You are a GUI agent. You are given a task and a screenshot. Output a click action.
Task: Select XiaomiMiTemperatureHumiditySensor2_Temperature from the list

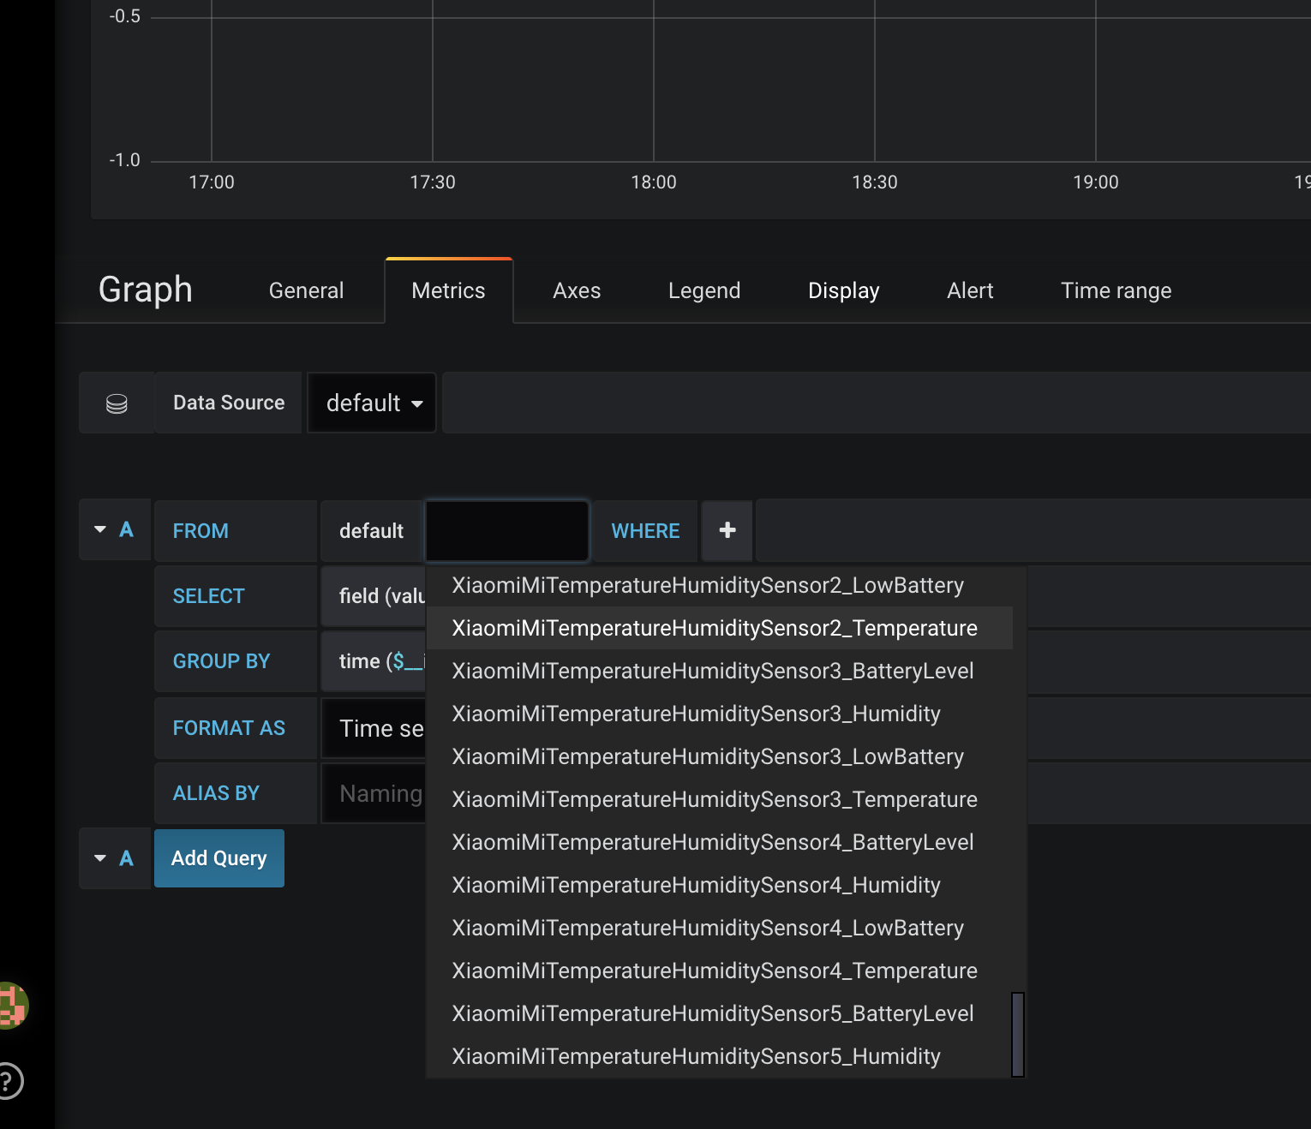(715, 627)
